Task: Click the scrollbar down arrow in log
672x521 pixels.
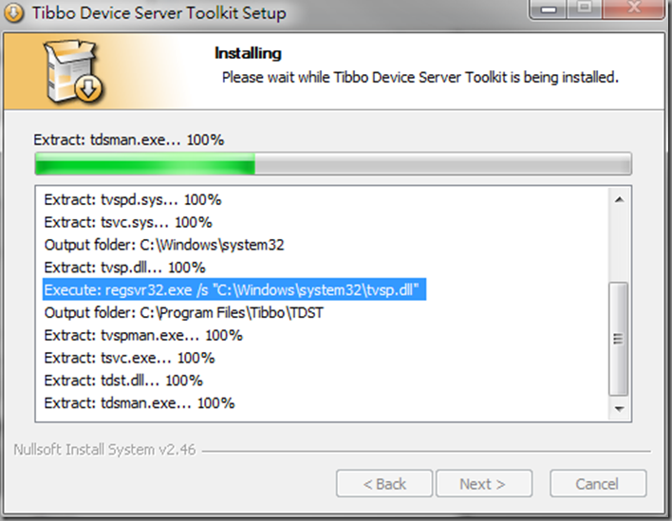Action: coord(619,409)
